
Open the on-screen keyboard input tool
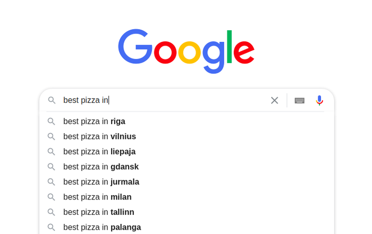pos(299,100)
